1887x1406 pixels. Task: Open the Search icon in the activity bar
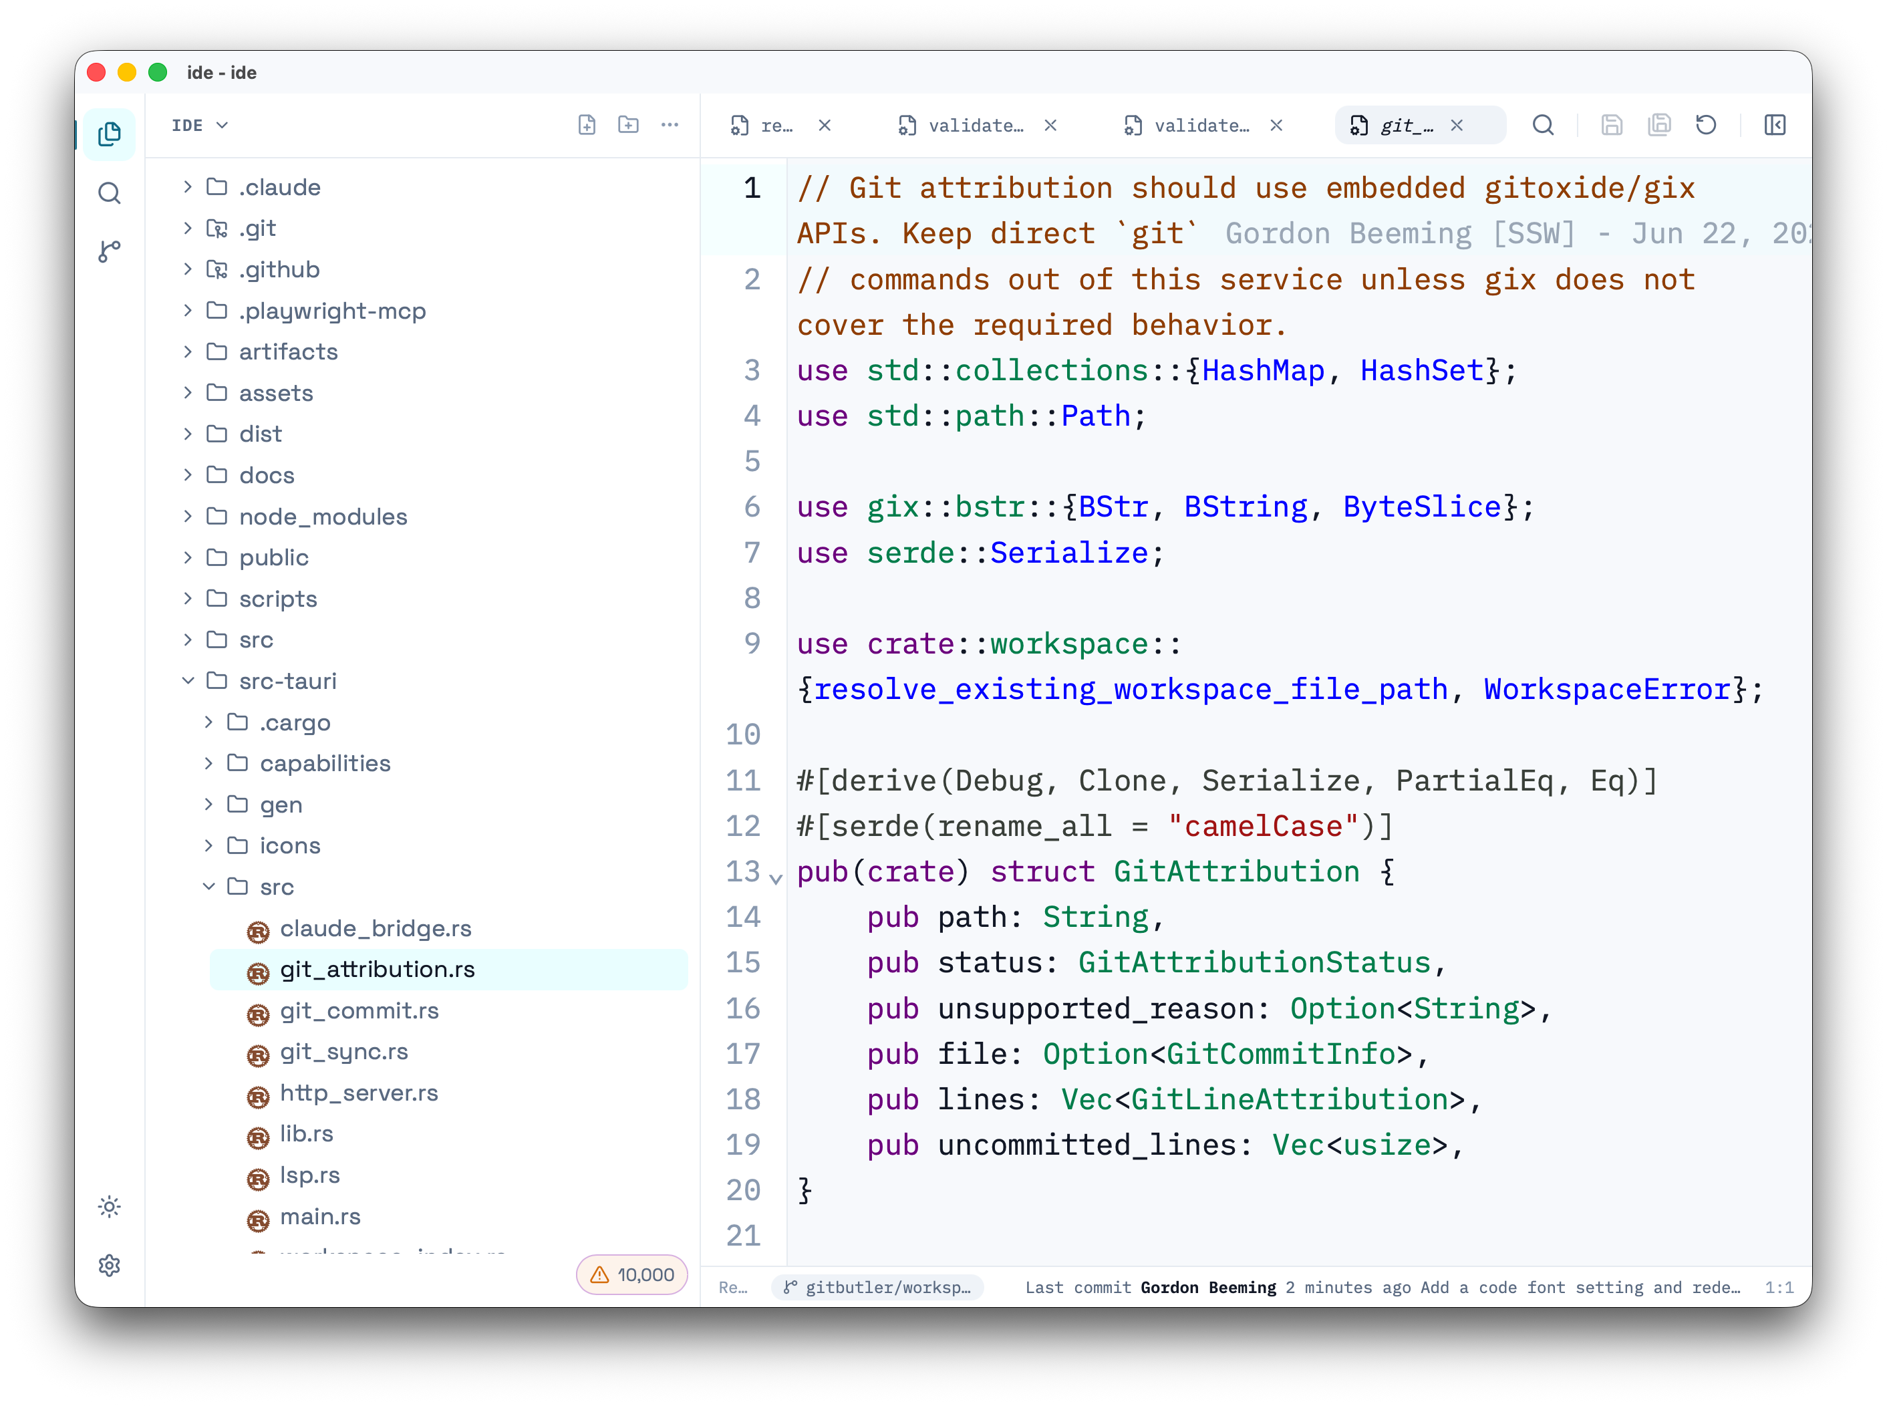pos(110,193)
